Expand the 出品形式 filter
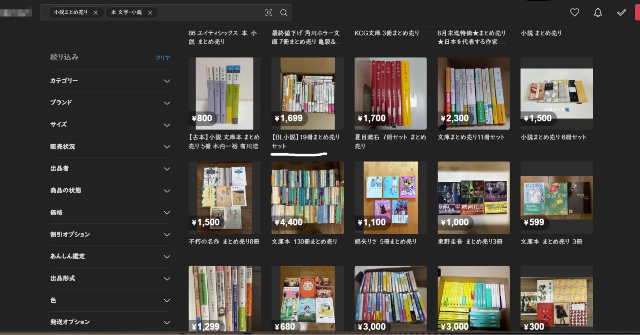This screenshot has height=335, width=640. tap(110, 279)
